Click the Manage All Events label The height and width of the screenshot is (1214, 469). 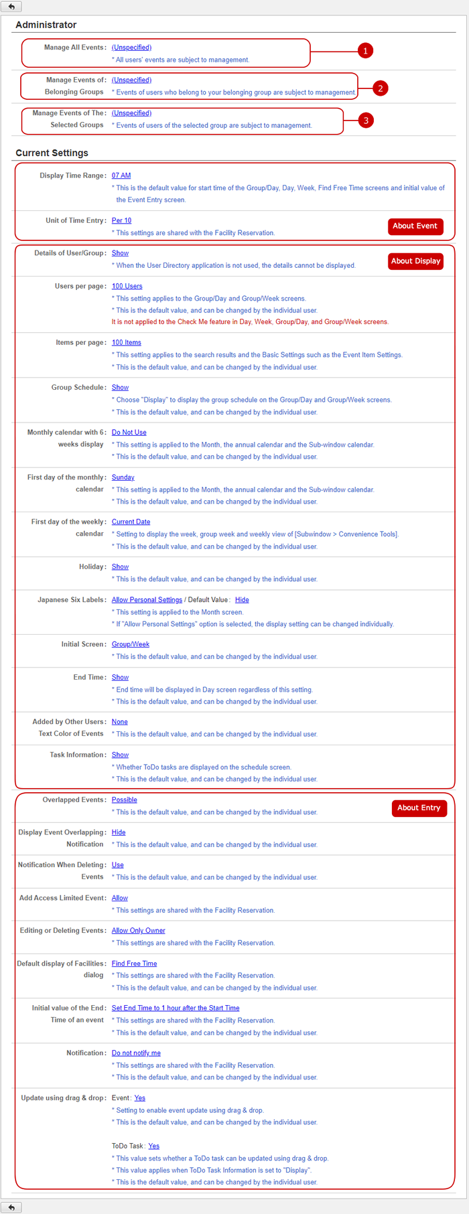pos(75,48)
